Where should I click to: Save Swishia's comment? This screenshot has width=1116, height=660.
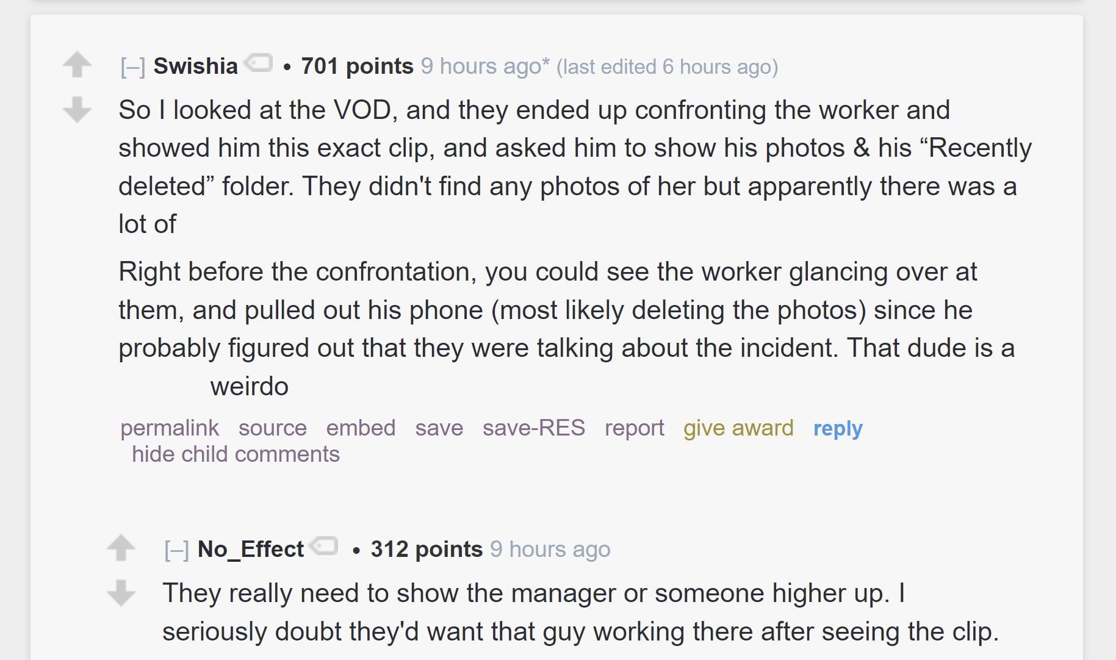click(x=439, y=428)
